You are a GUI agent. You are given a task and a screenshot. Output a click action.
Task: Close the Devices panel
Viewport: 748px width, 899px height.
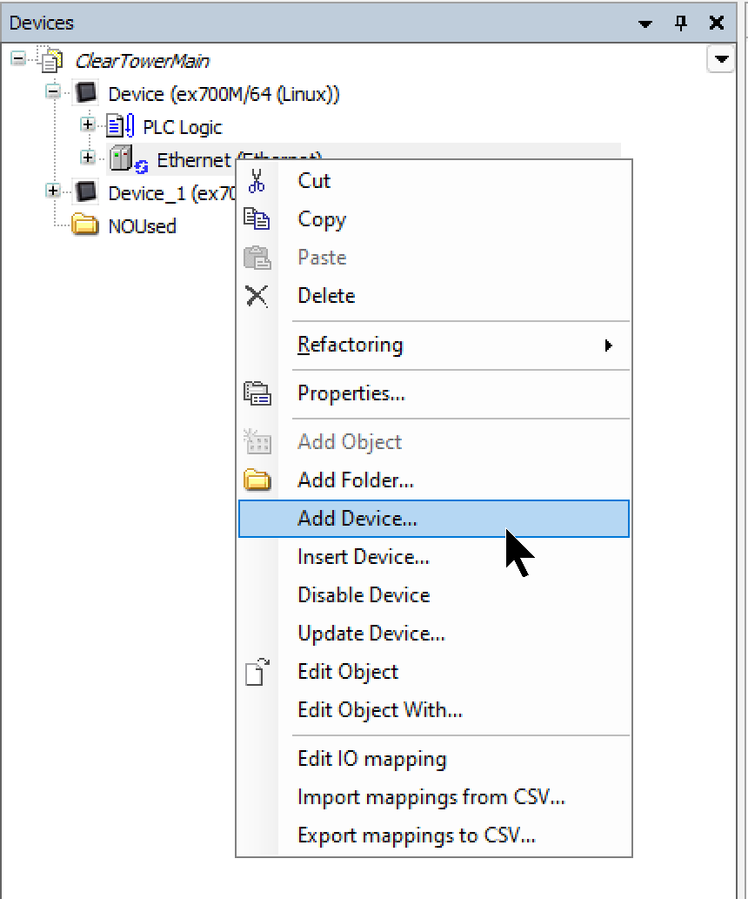tap(717, 23)
